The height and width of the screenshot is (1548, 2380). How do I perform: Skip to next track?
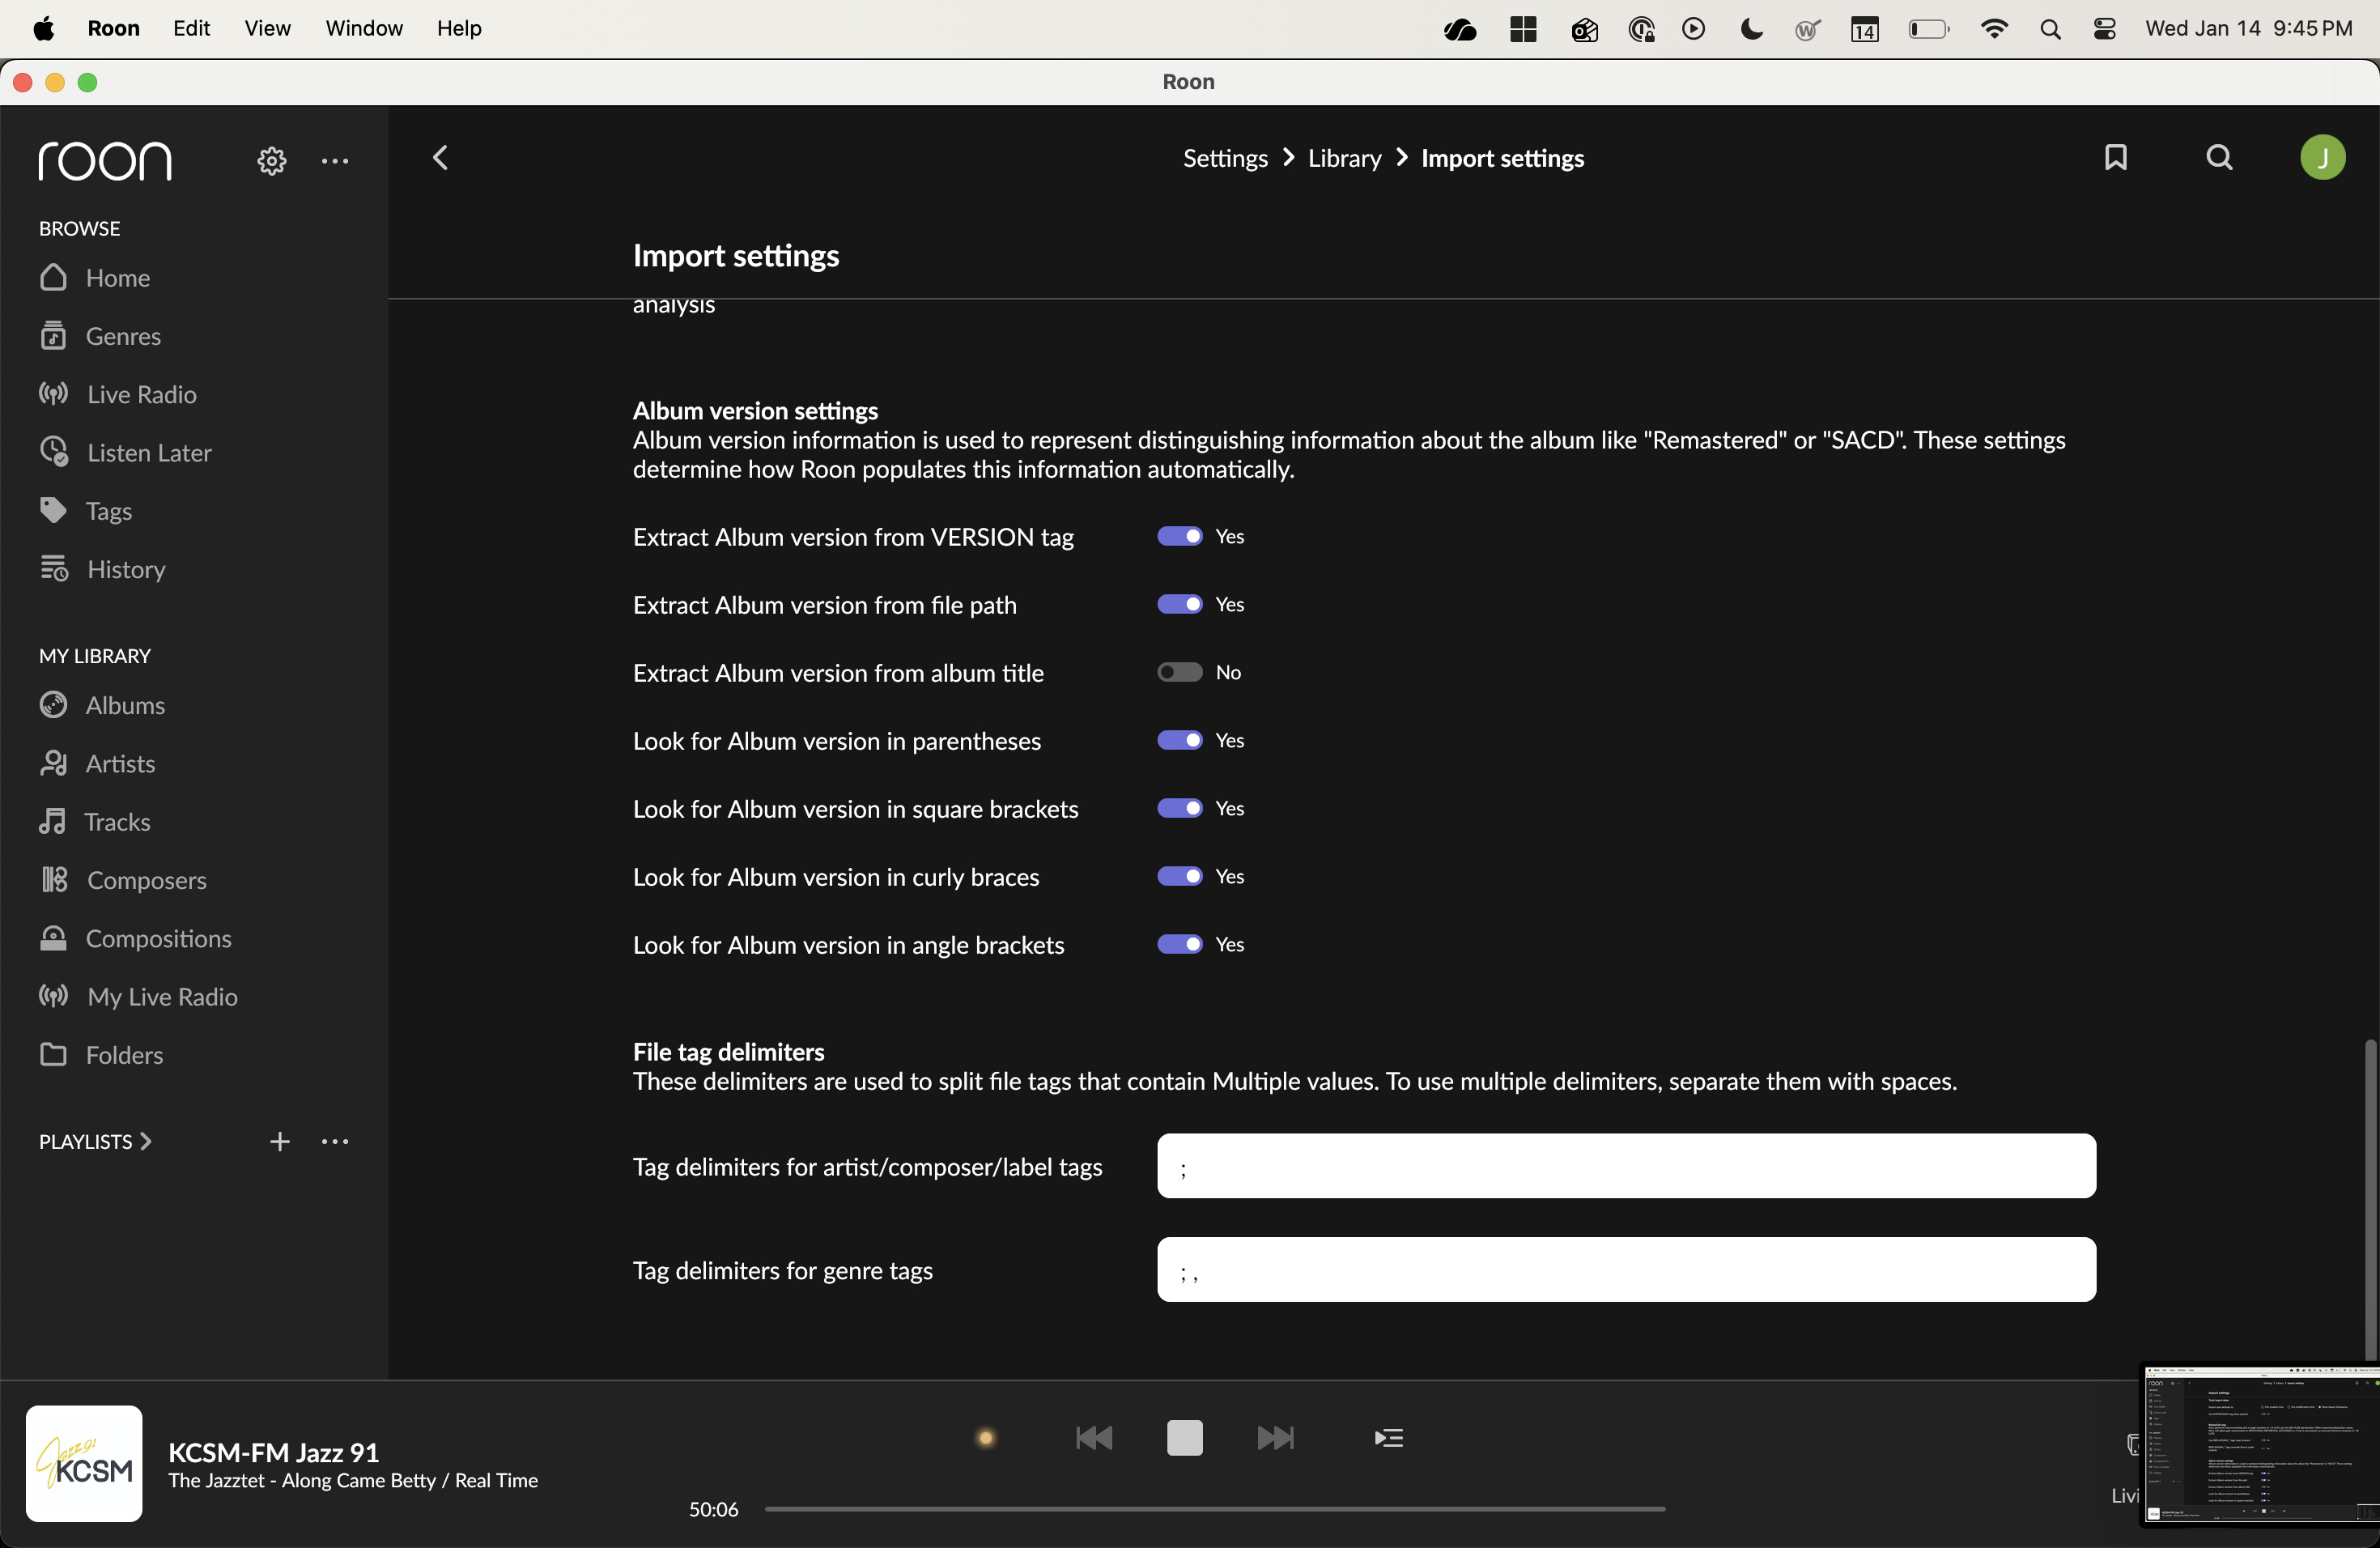pyautogui.click(x=1275, y=1438)
